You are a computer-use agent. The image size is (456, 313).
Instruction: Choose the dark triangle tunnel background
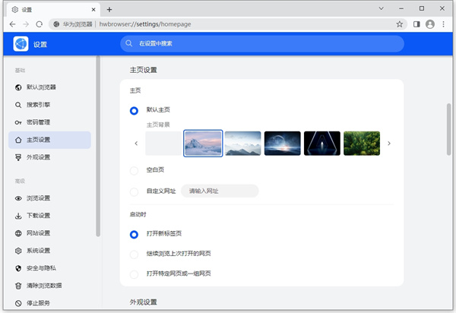click(322, 144)
